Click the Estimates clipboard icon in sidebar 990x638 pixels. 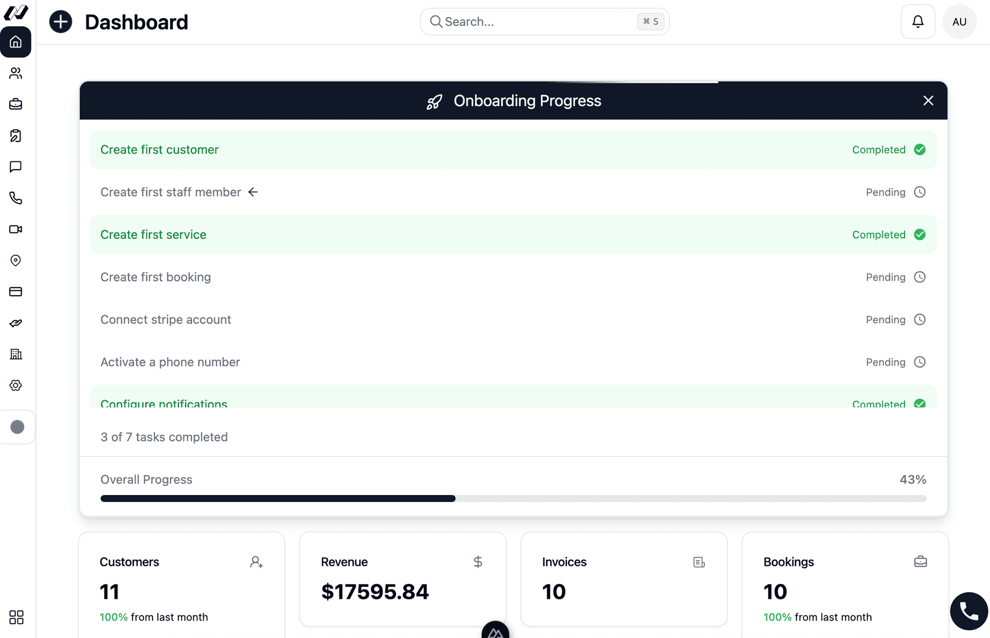[16, 136]
